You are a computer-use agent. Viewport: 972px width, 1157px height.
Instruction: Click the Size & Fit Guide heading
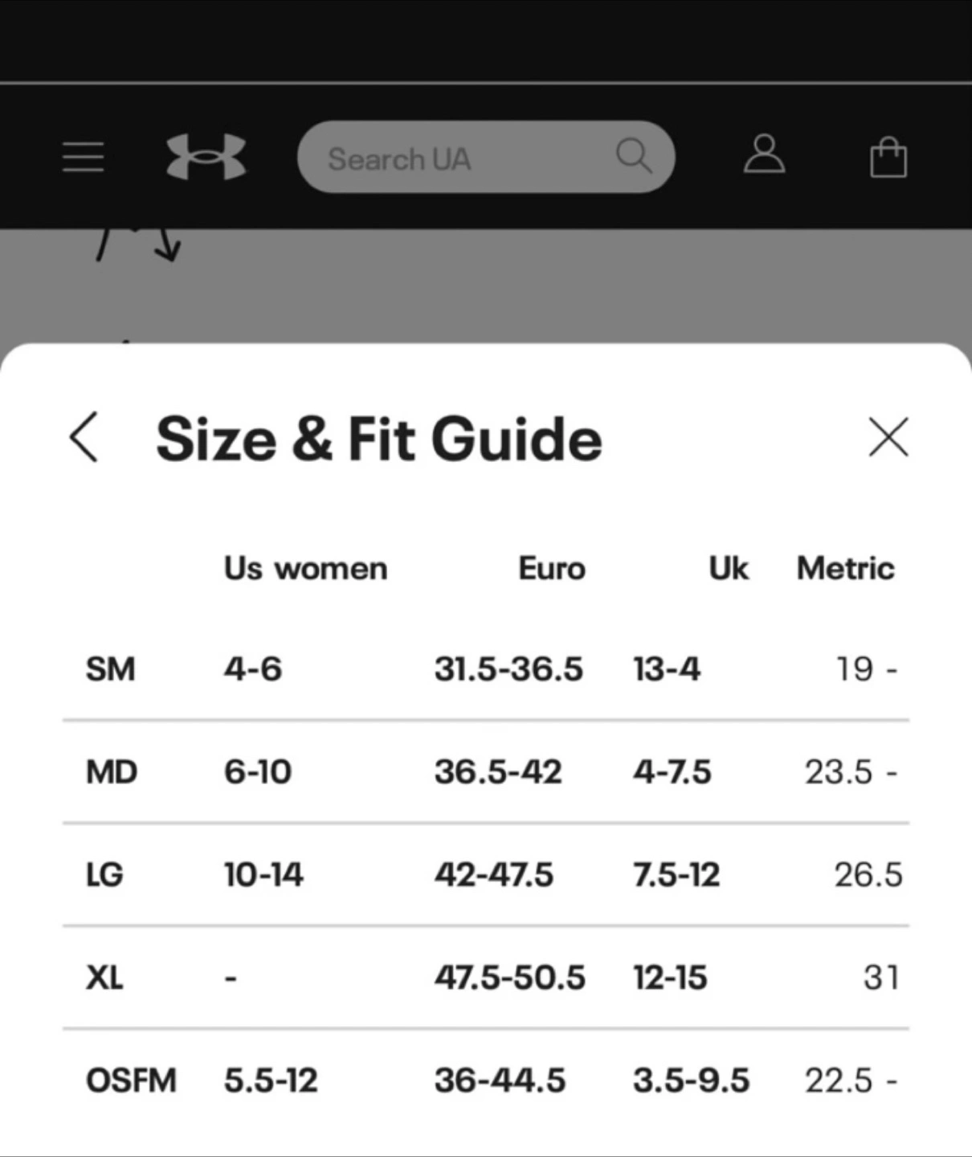[378, 439]
